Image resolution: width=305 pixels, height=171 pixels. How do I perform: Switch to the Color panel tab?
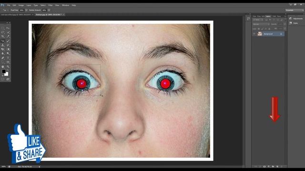point(254,16)
